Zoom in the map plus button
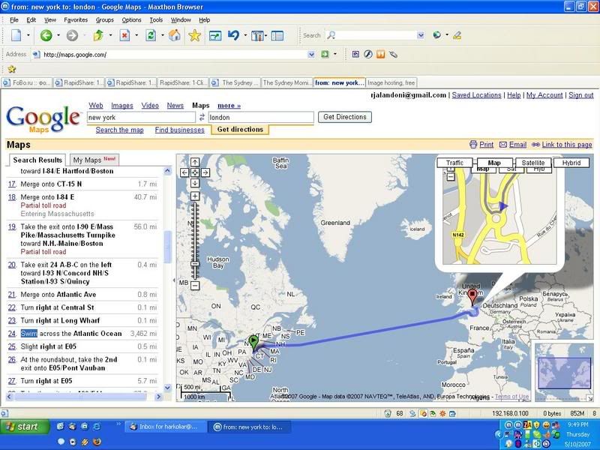 (x=195, y=196)
